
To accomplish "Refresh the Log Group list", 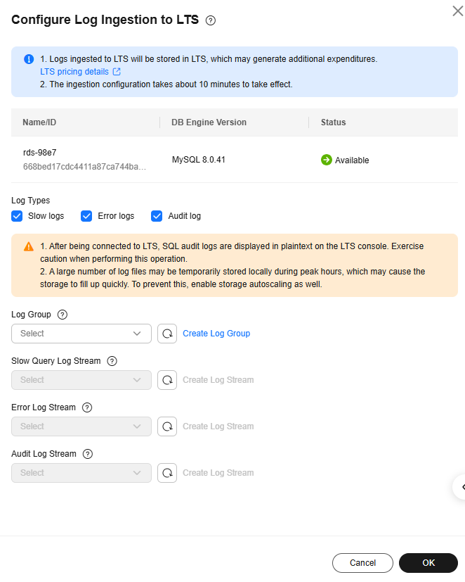I will (167, 334).
